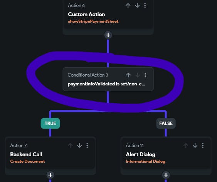Click Action 7 move down arrow
Viewport: 217px width, 182px height.
[79, 145]
